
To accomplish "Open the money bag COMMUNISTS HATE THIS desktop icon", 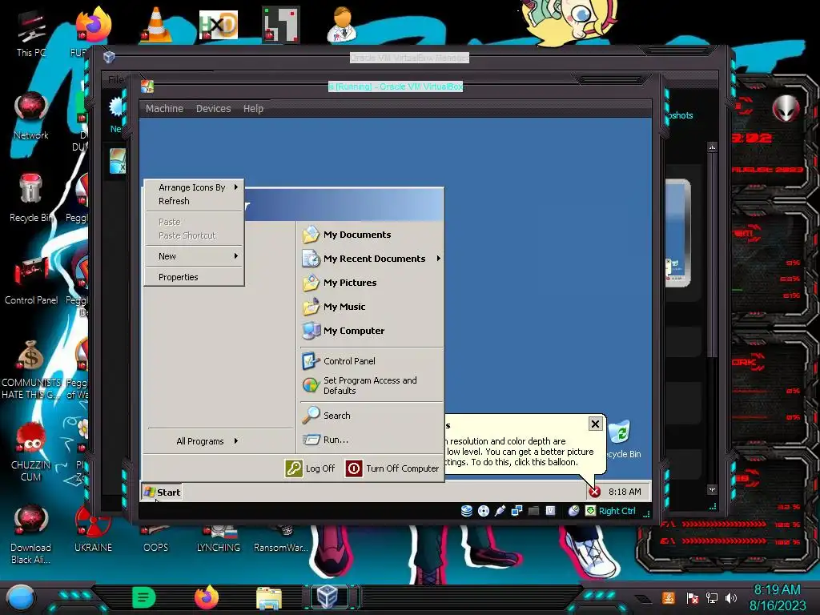I will pos(31,369).
